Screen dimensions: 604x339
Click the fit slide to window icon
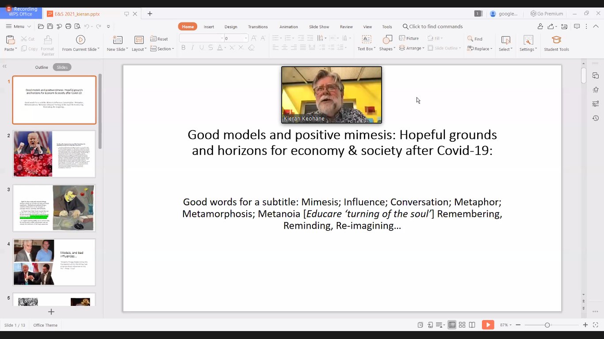pos(595,325)
